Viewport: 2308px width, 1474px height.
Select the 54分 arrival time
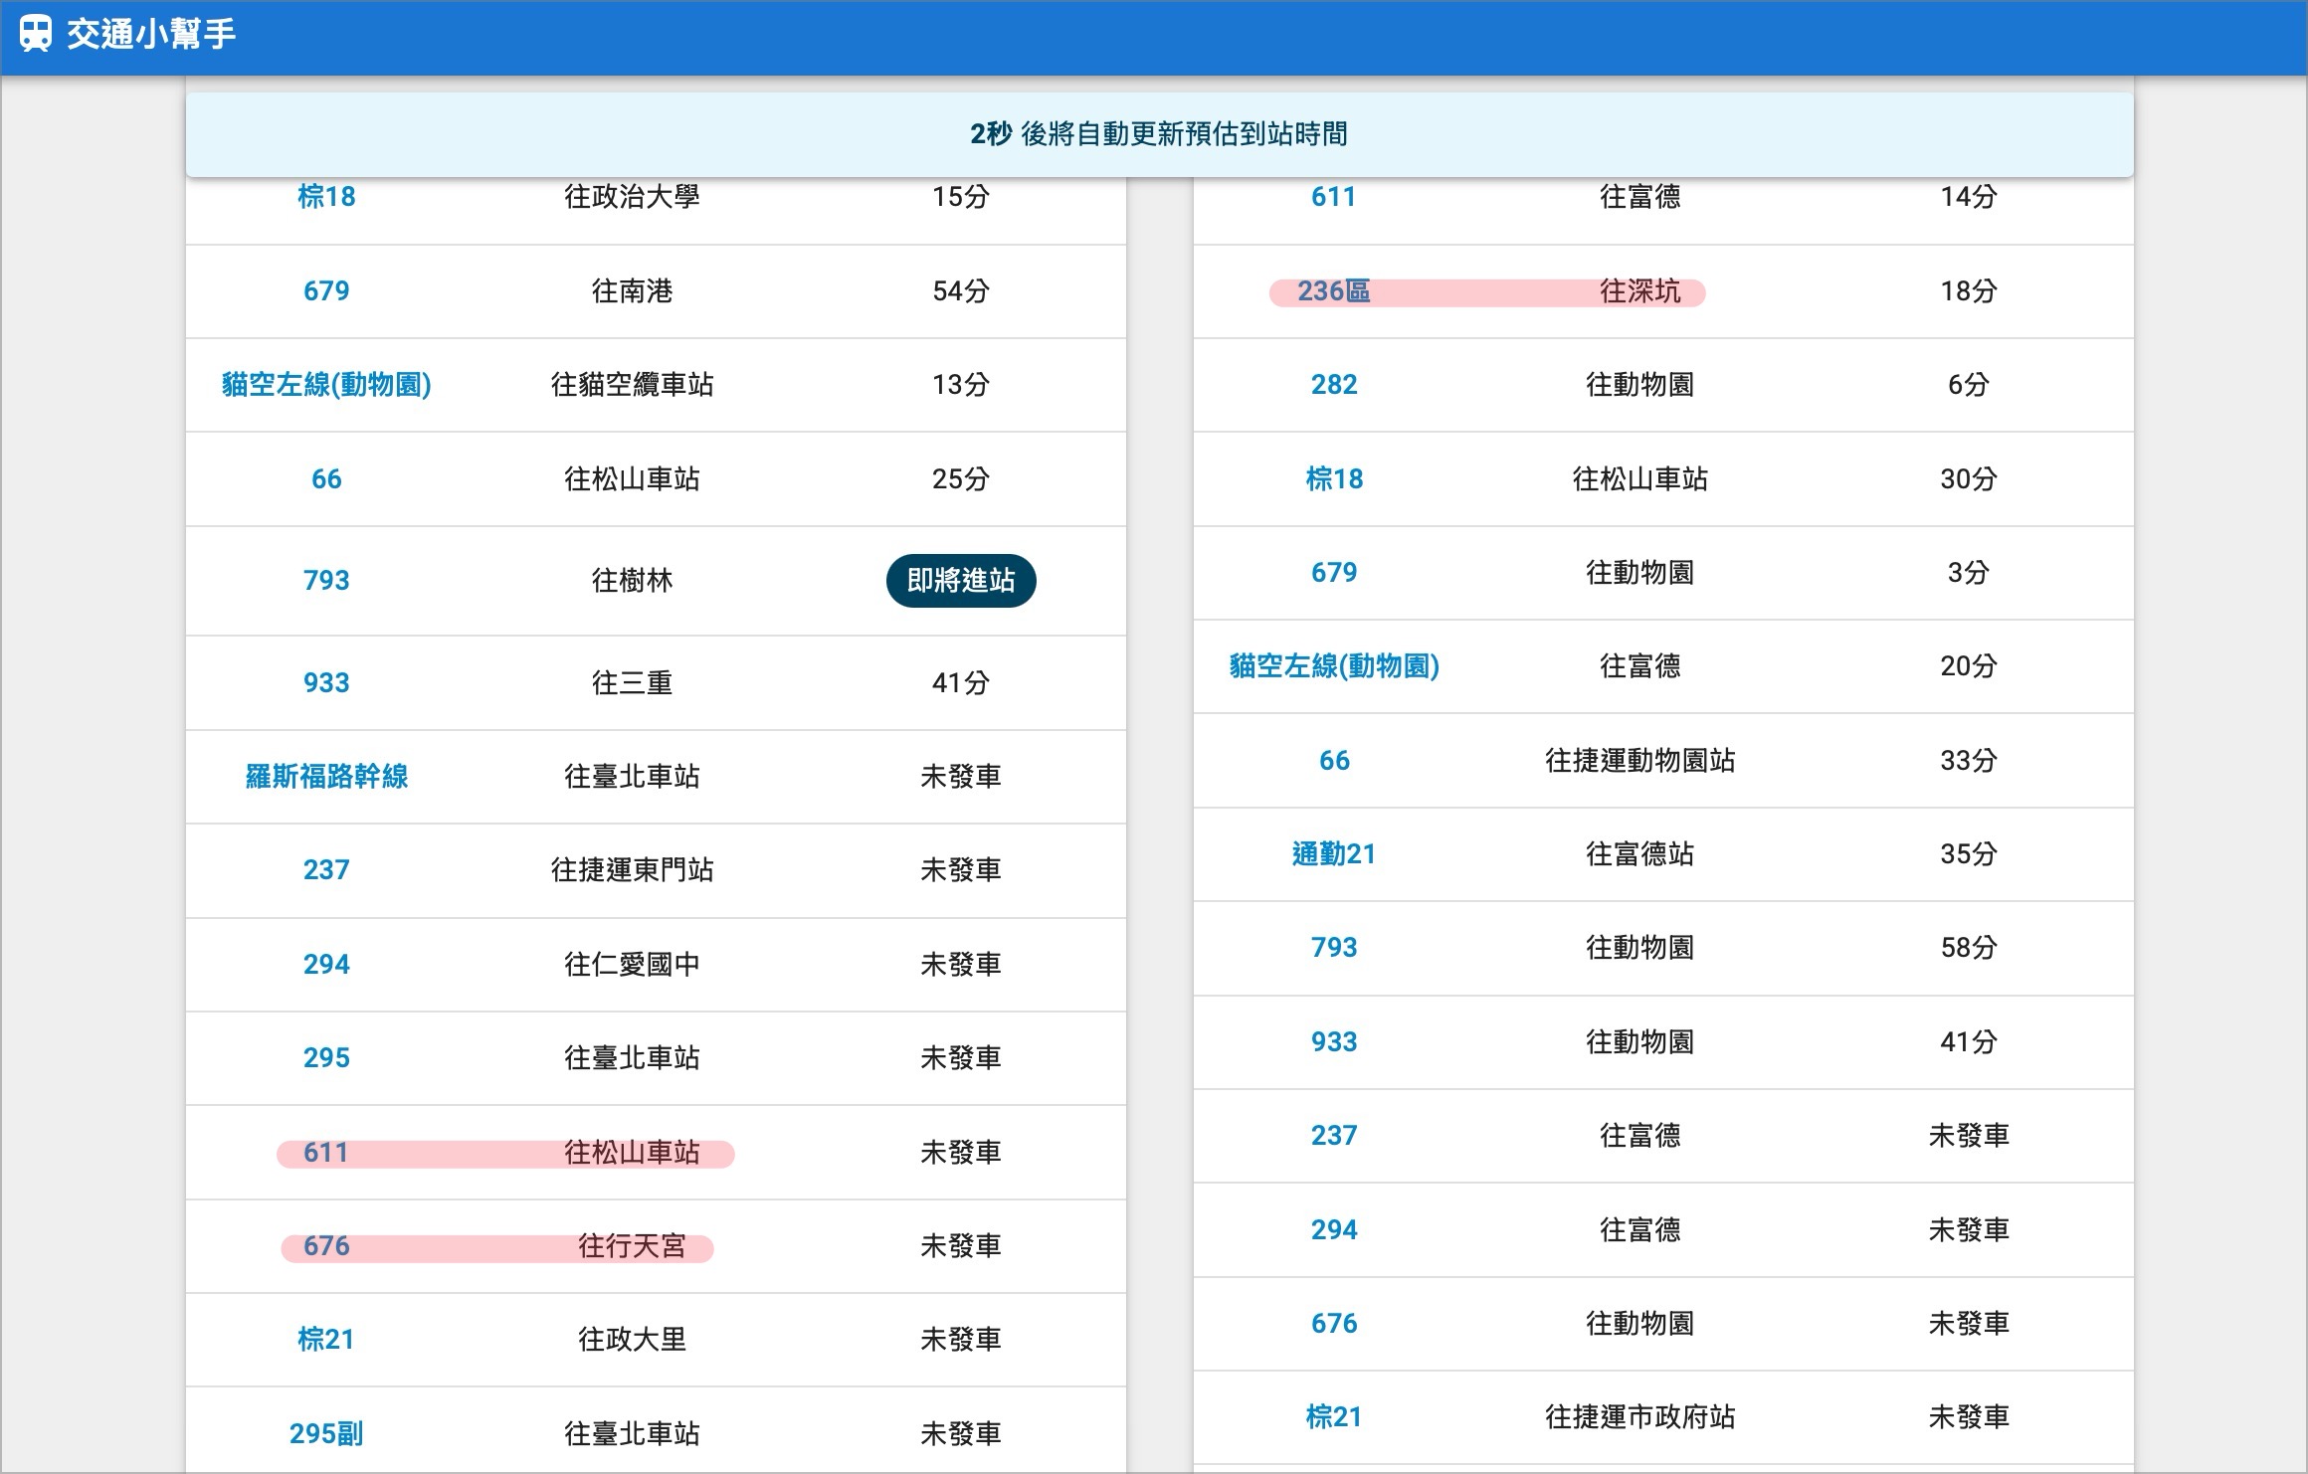(961, 291)
